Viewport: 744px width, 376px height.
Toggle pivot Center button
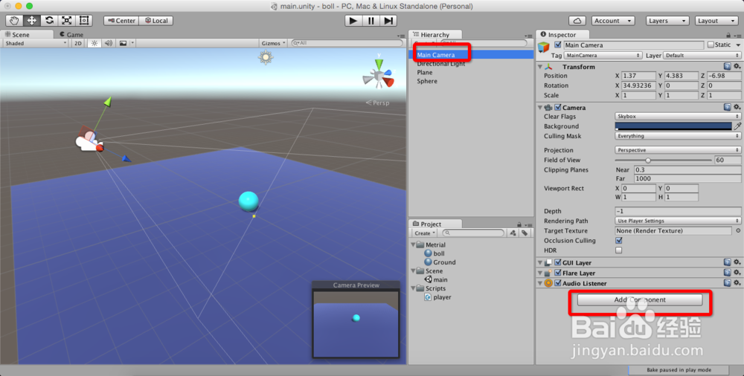121,21
